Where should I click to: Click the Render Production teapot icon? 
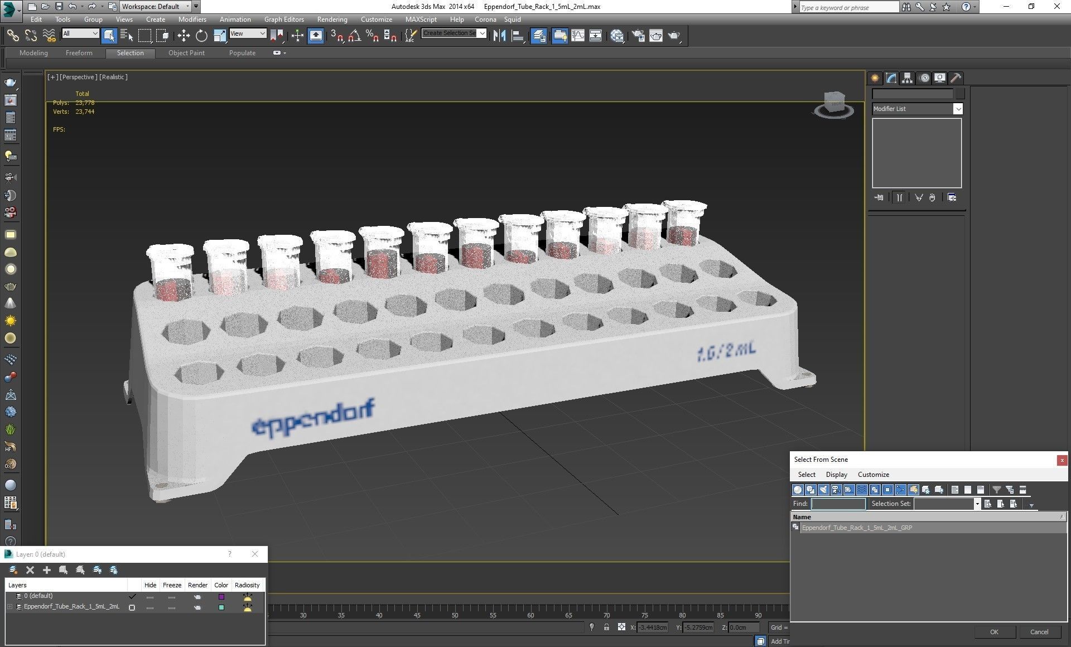tap(674, 36)
